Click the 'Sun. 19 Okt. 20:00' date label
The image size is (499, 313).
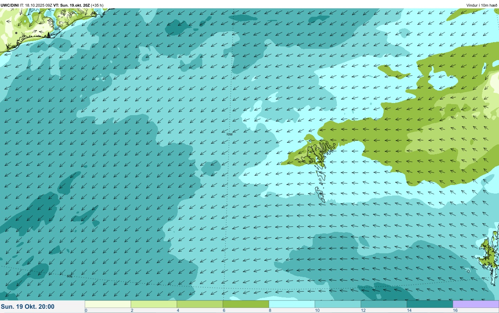pyautogui.click(x=28, y=307)
